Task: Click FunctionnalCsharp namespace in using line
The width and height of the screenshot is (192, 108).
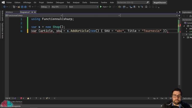Action: click(x=57, y=19)
